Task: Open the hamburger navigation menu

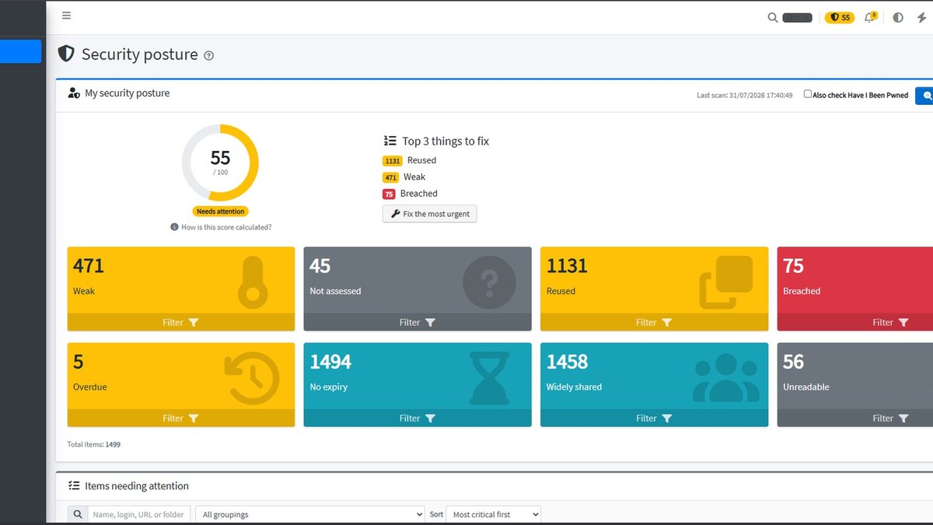Action: [66, 16]
